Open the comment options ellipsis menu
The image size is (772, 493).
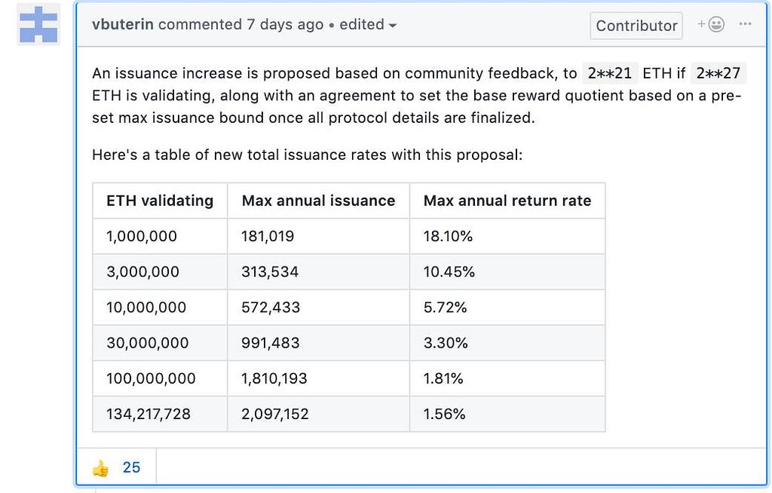(x=746, y=24)
